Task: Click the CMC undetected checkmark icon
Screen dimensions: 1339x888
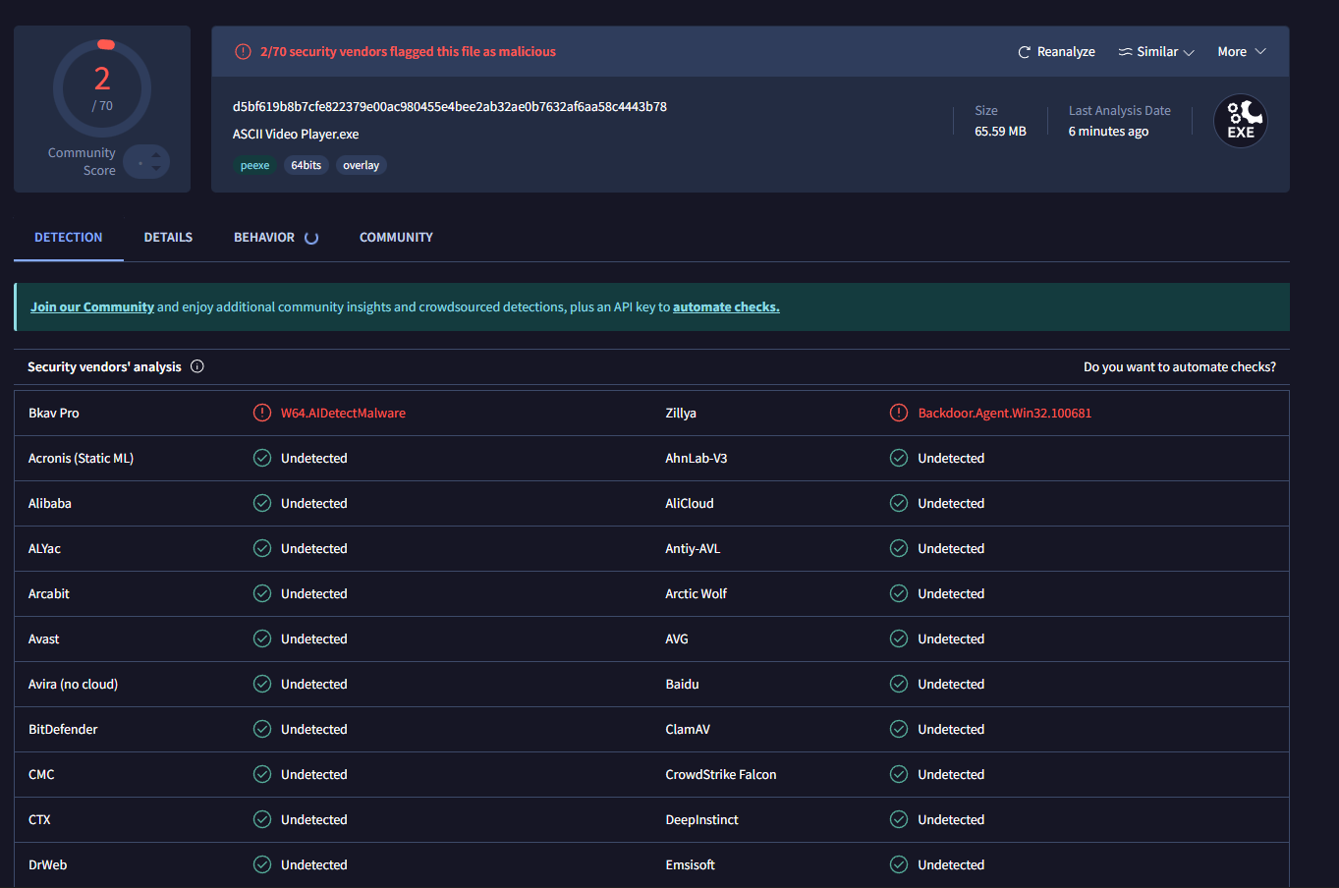Action: pos(262,774)
